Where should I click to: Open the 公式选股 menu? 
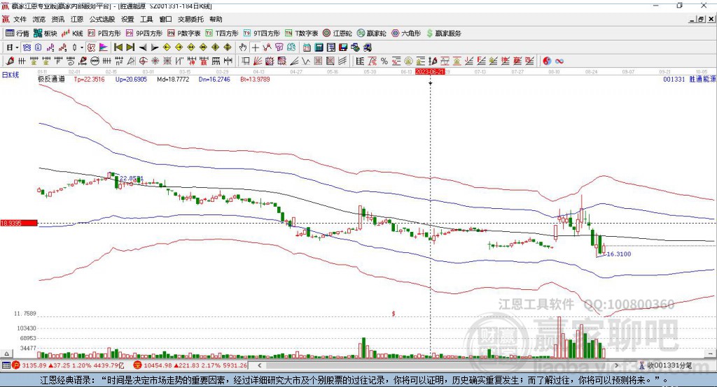(102, 19)
